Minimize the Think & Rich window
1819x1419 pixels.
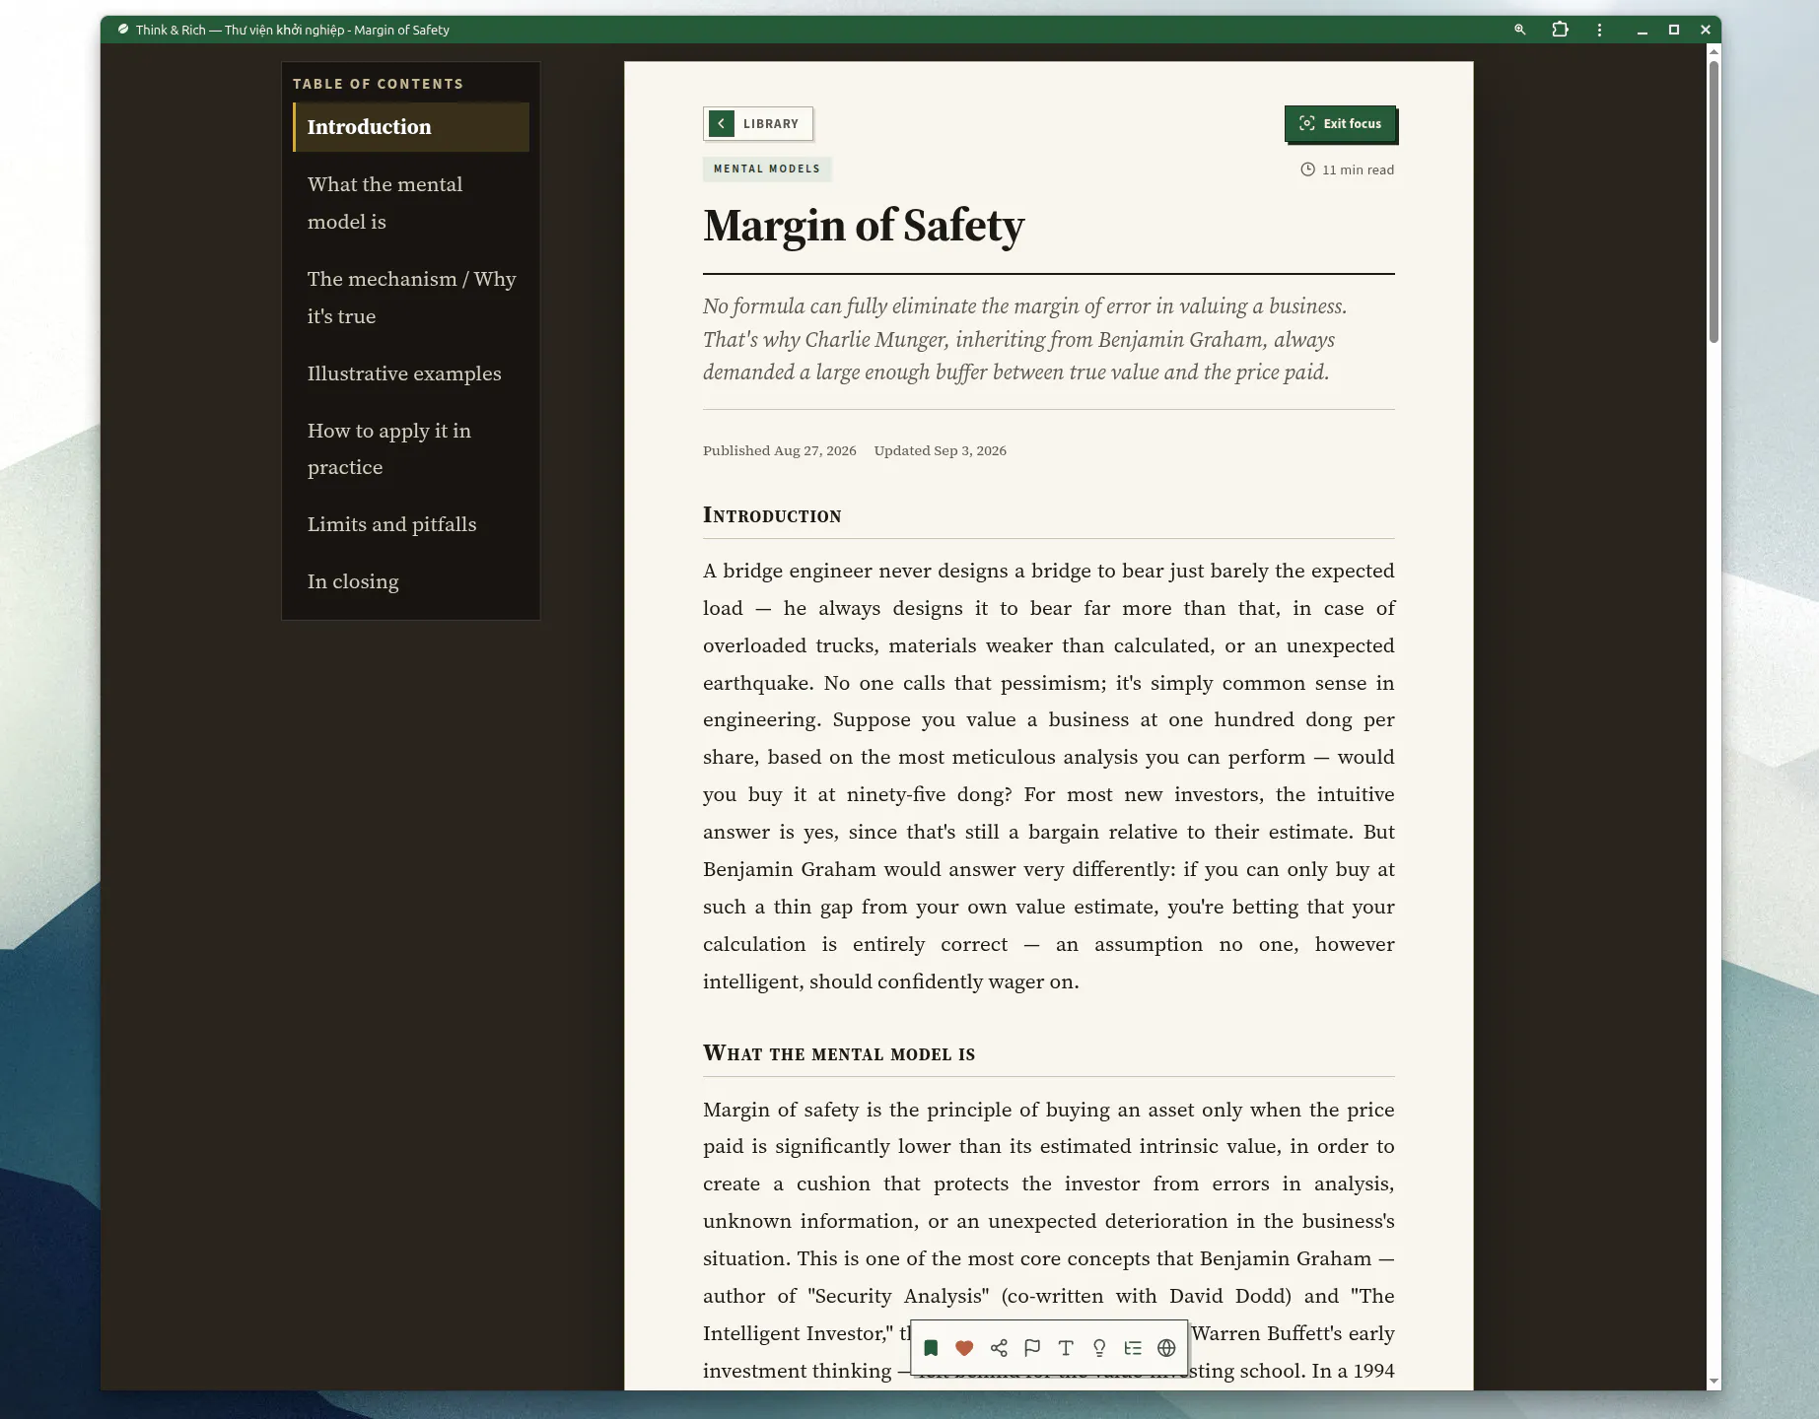click(x=1643, y=30)
